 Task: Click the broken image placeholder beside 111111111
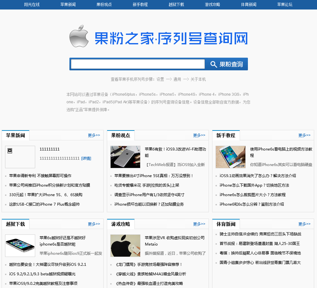(x=20, y=157)
